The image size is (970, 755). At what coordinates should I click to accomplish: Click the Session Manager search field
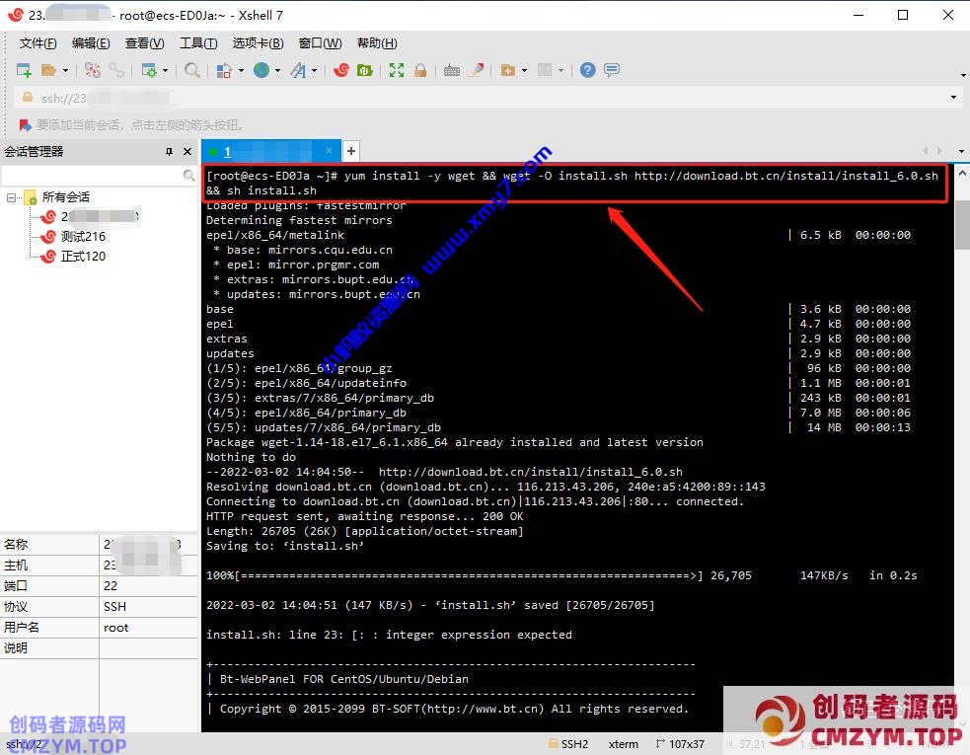pyautogui.click(x=92, y=175)
